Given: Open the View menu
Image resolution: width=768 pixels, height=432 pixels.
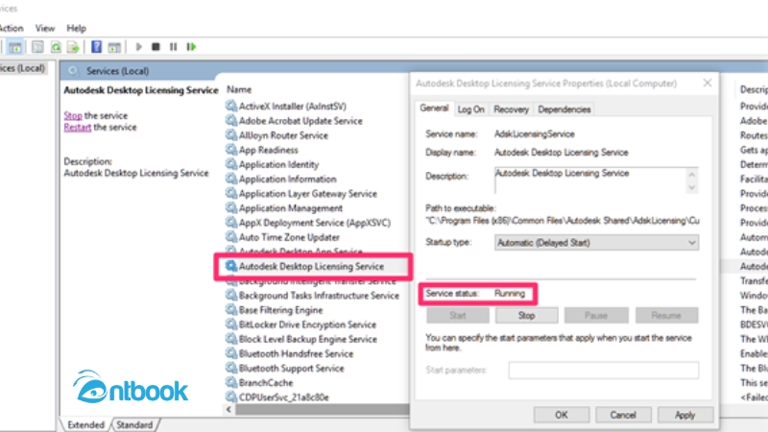Looking at the screenshot, I should point(44,28).
